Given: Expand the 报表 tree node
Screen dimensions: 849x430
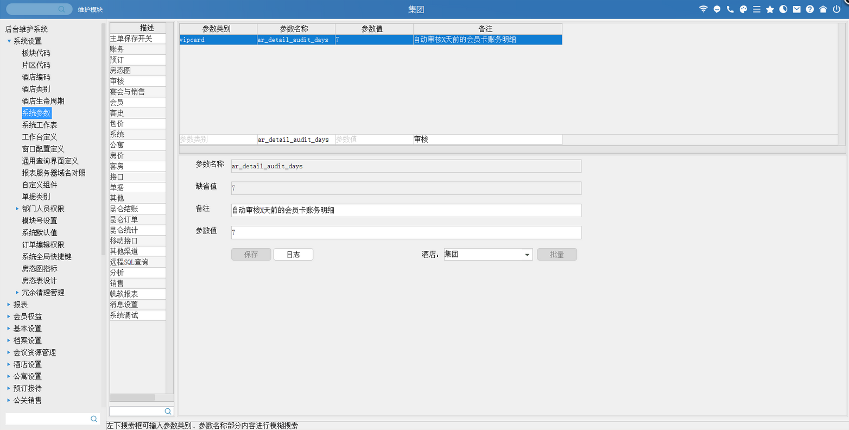Looking at the screenshot, I should 9,304.
